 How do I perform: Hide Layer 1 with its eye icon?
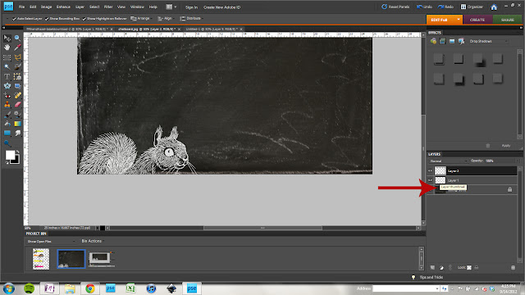[x=430, y=180]
